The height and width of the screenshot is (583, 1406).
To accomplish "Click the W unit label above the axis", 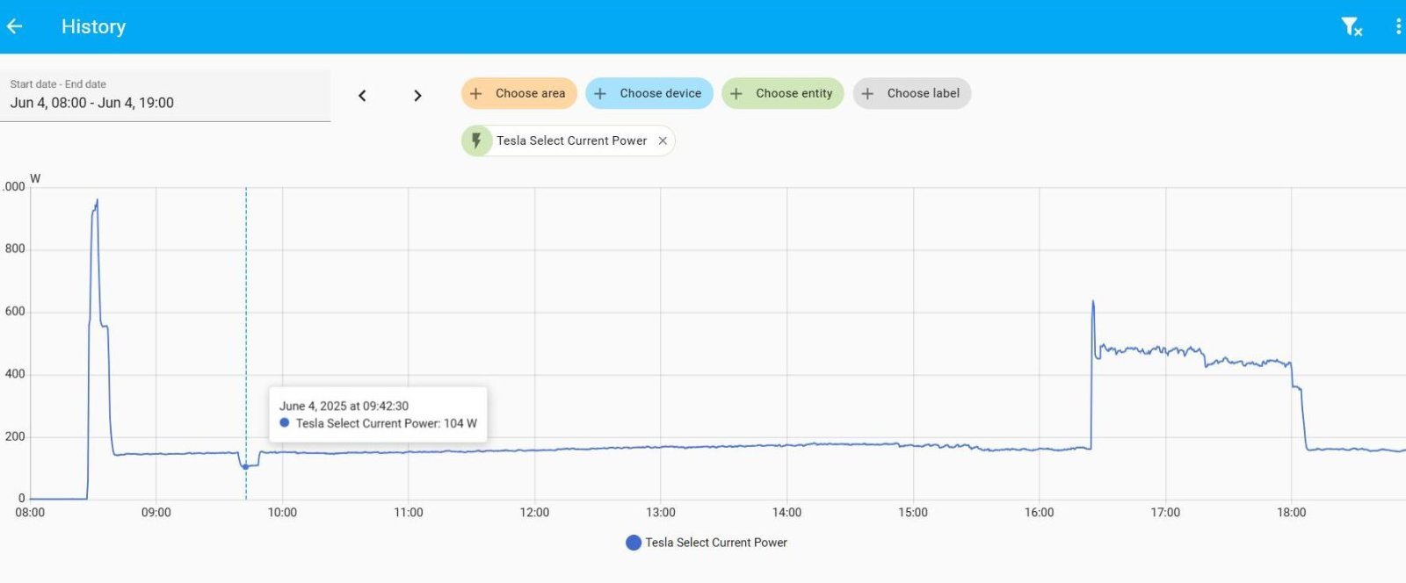I will click(x=35, y=178).
